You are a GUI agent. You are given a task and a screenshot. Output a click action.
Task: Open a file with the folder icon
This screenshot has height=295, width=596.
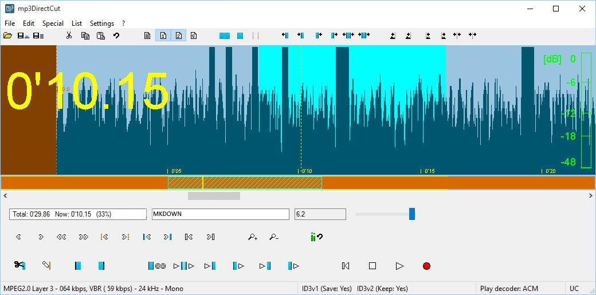[x=7, y=36]
